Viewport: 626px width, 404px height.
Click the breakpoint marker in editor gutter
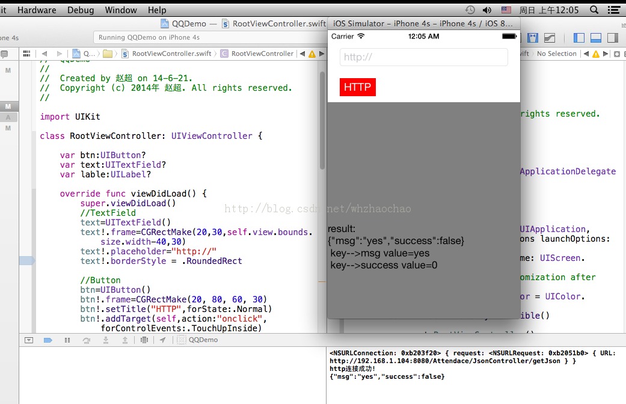(26, 261)
